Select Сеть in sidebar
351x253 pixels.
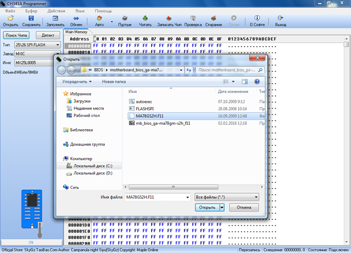coord(74,188)
